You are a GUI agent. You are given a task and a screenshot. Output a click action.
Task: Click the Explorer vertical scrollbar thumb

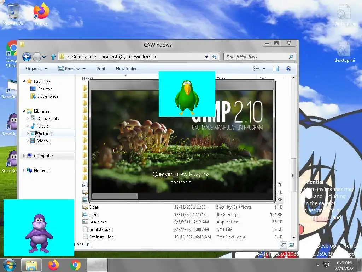(x=293, y=175)
